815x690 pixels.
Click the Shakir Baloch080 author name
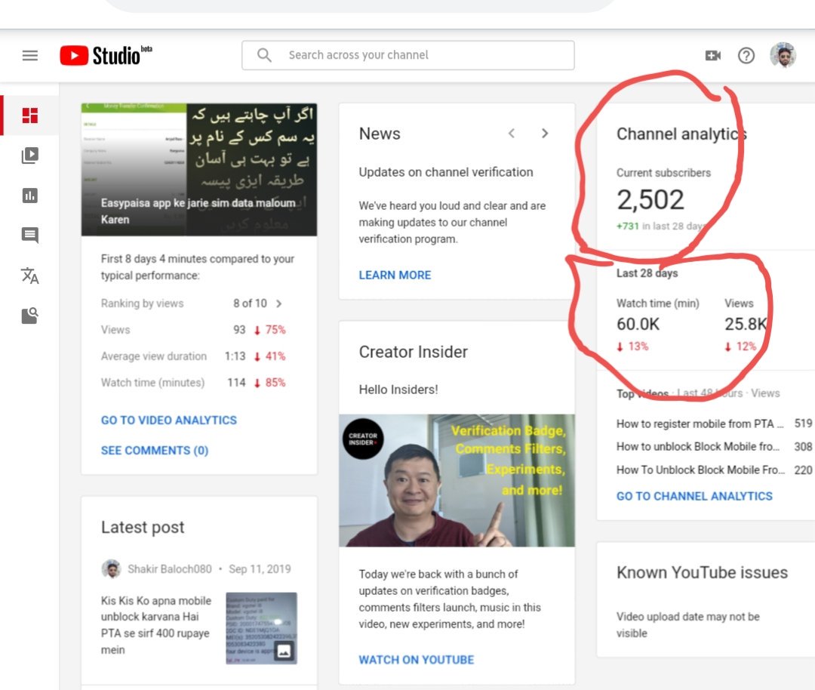[170, 569]
